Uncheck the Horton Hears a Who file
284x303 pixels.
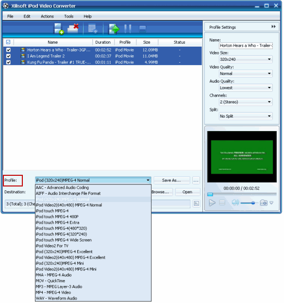(x=8, y=50)
